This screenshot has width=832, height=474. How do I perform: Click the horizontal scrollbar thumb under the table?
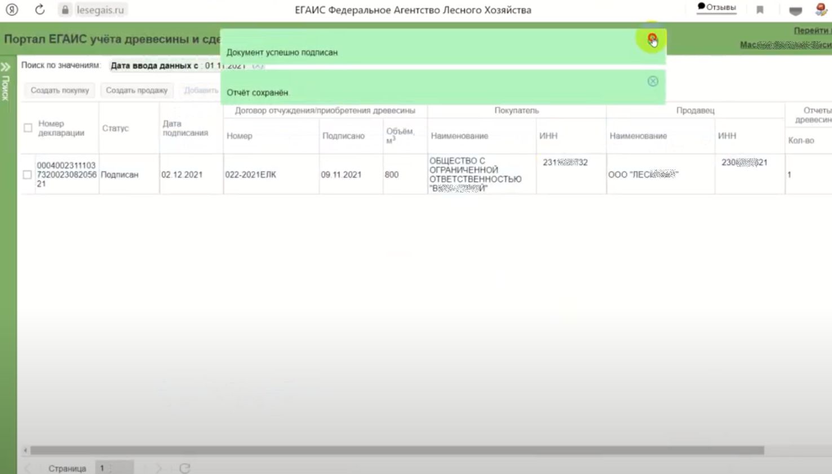pyautogui.click(x=397, y=450)
